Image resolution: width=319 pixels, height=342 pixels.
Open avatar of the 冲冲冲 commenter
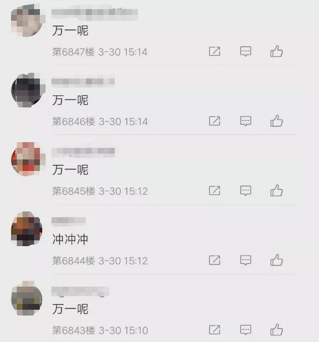(x=27, y=229)
